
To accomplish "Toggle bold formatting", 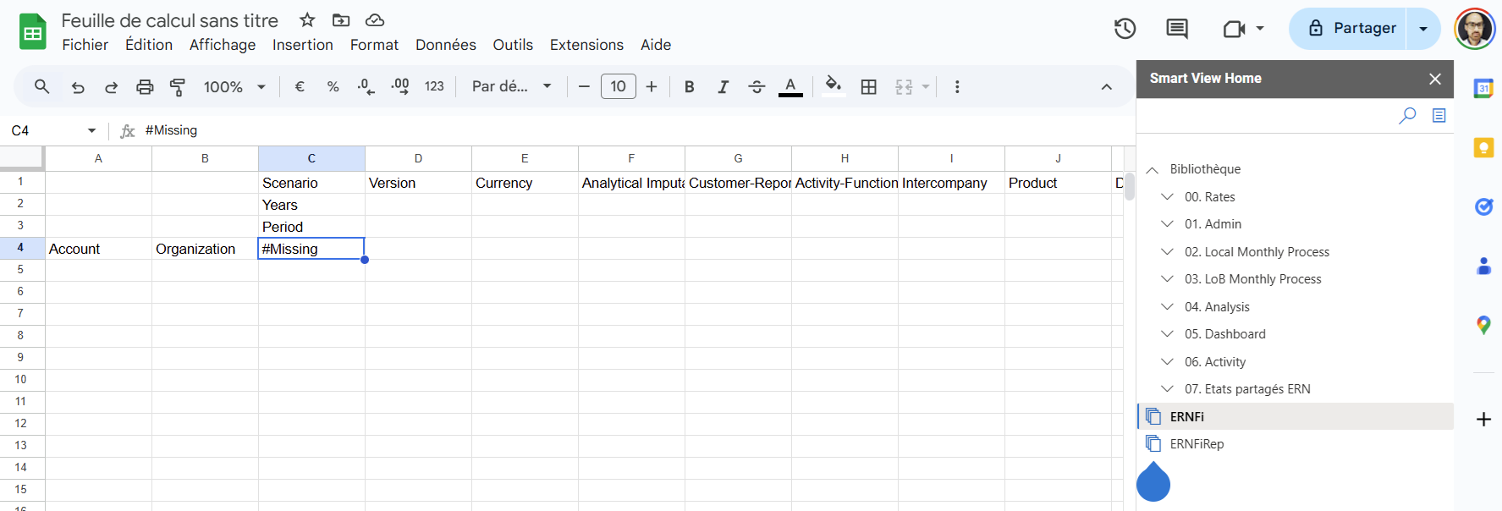I will point(690,86).
